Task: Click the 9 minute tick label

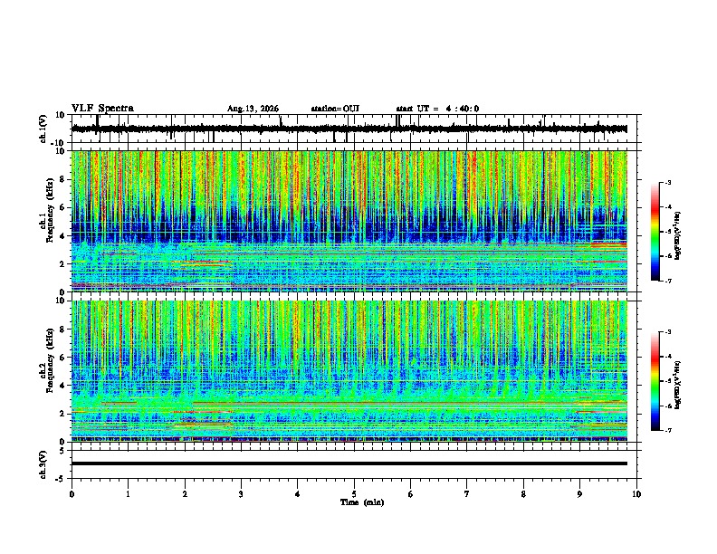Action: point(579,494)
